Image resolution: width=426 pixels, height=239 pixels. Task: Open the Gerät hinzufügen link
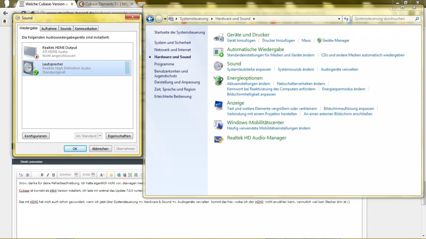241,41
